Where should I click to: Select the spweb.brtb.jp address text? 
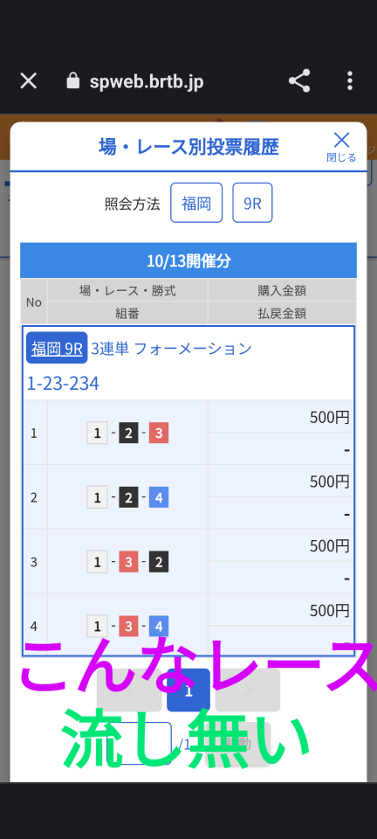[x=147, y=81]
